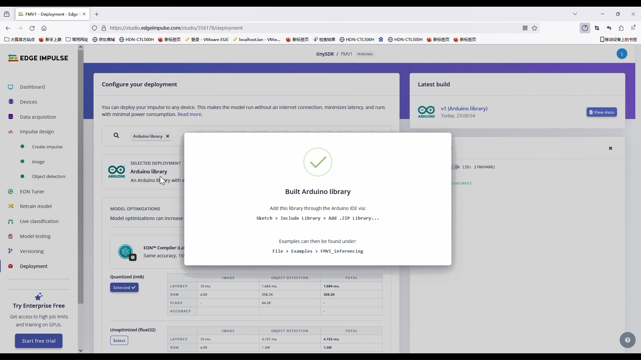641x360 pixels.
Task: Click the View docs button
Action: click(x=602, y=112)
